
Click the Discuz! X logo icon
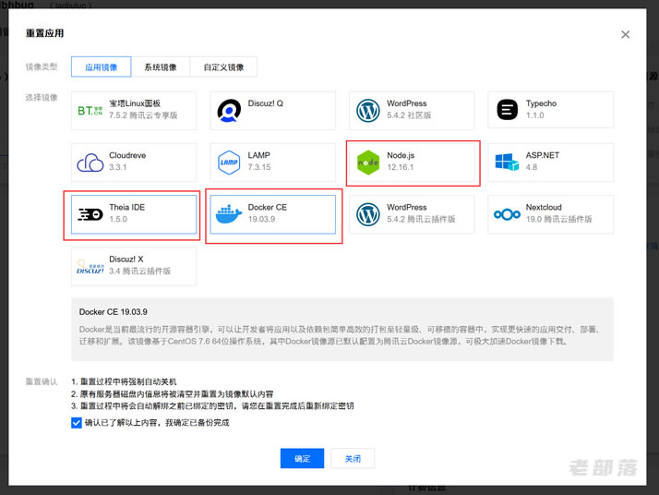[90, 267]
